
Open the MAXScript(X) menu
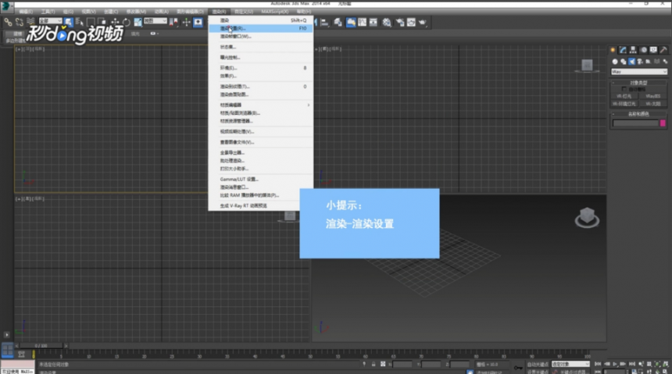click(275, 12)
